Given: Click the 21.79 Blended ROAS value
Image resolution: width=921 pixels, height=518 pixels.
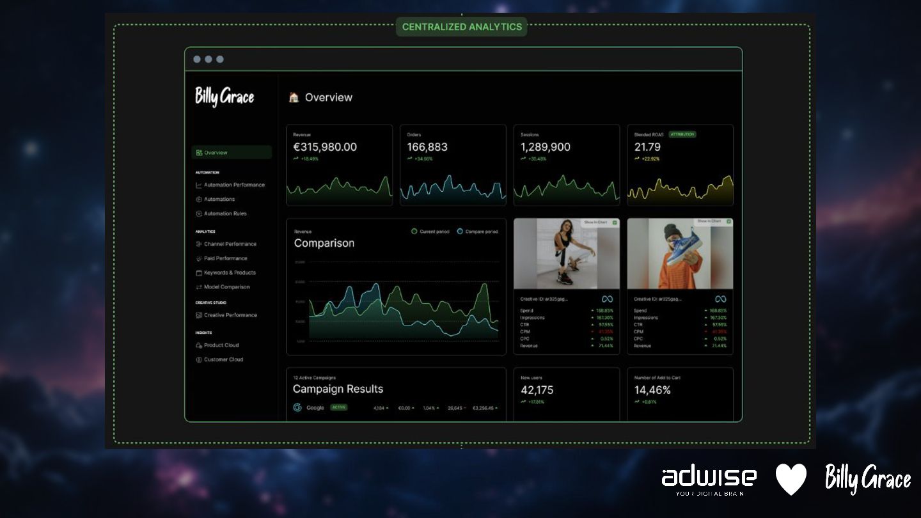Looking at the screenshot, I should tap(647, 147).
